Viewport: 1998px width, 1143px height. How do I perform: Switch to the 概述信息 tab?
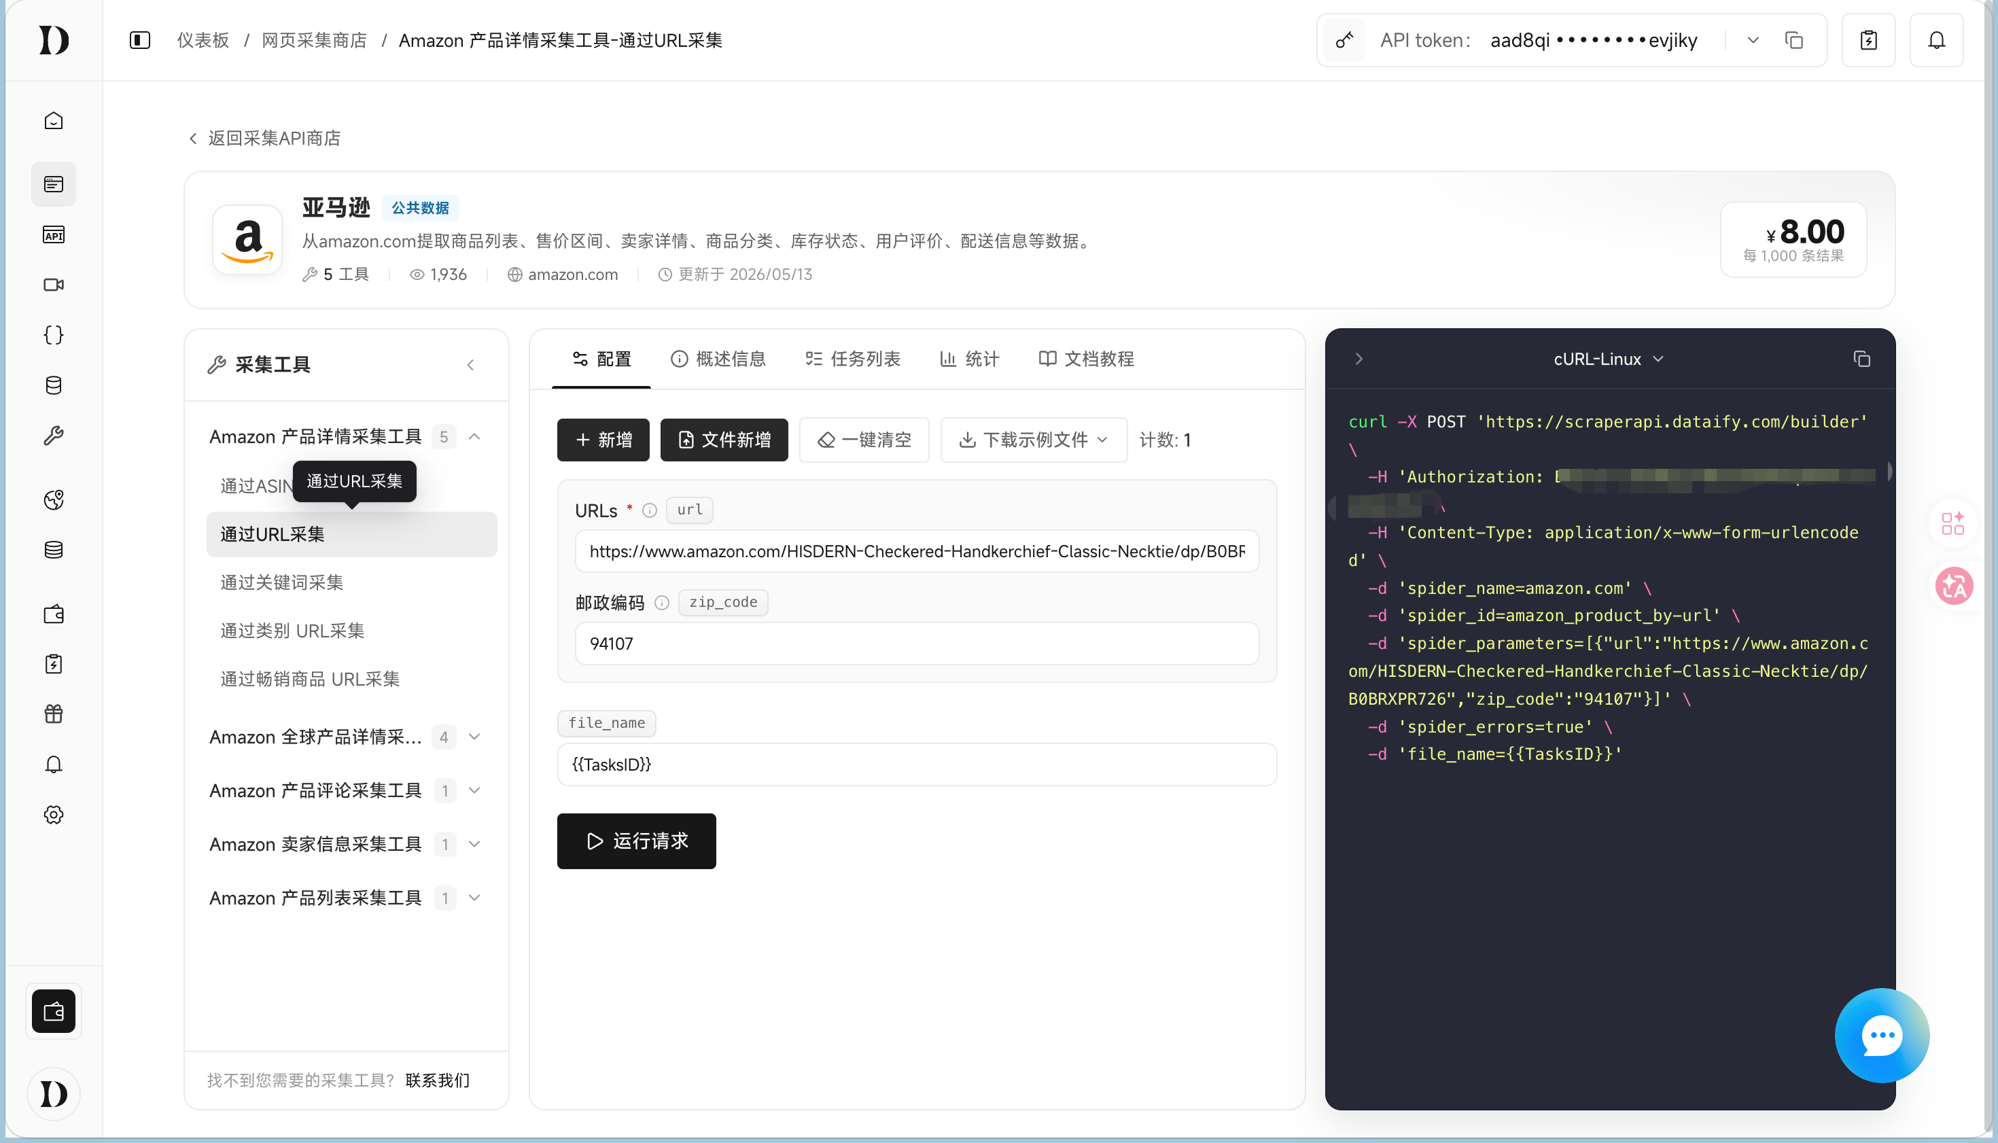[718, 359]
